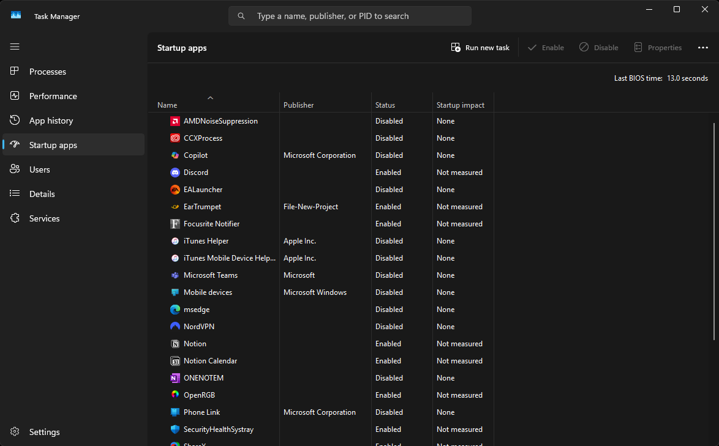Screen dimensions: 719x446
Task: Click Microsoft publisher of Microsoft Teams
Action: tap(299, 275)
